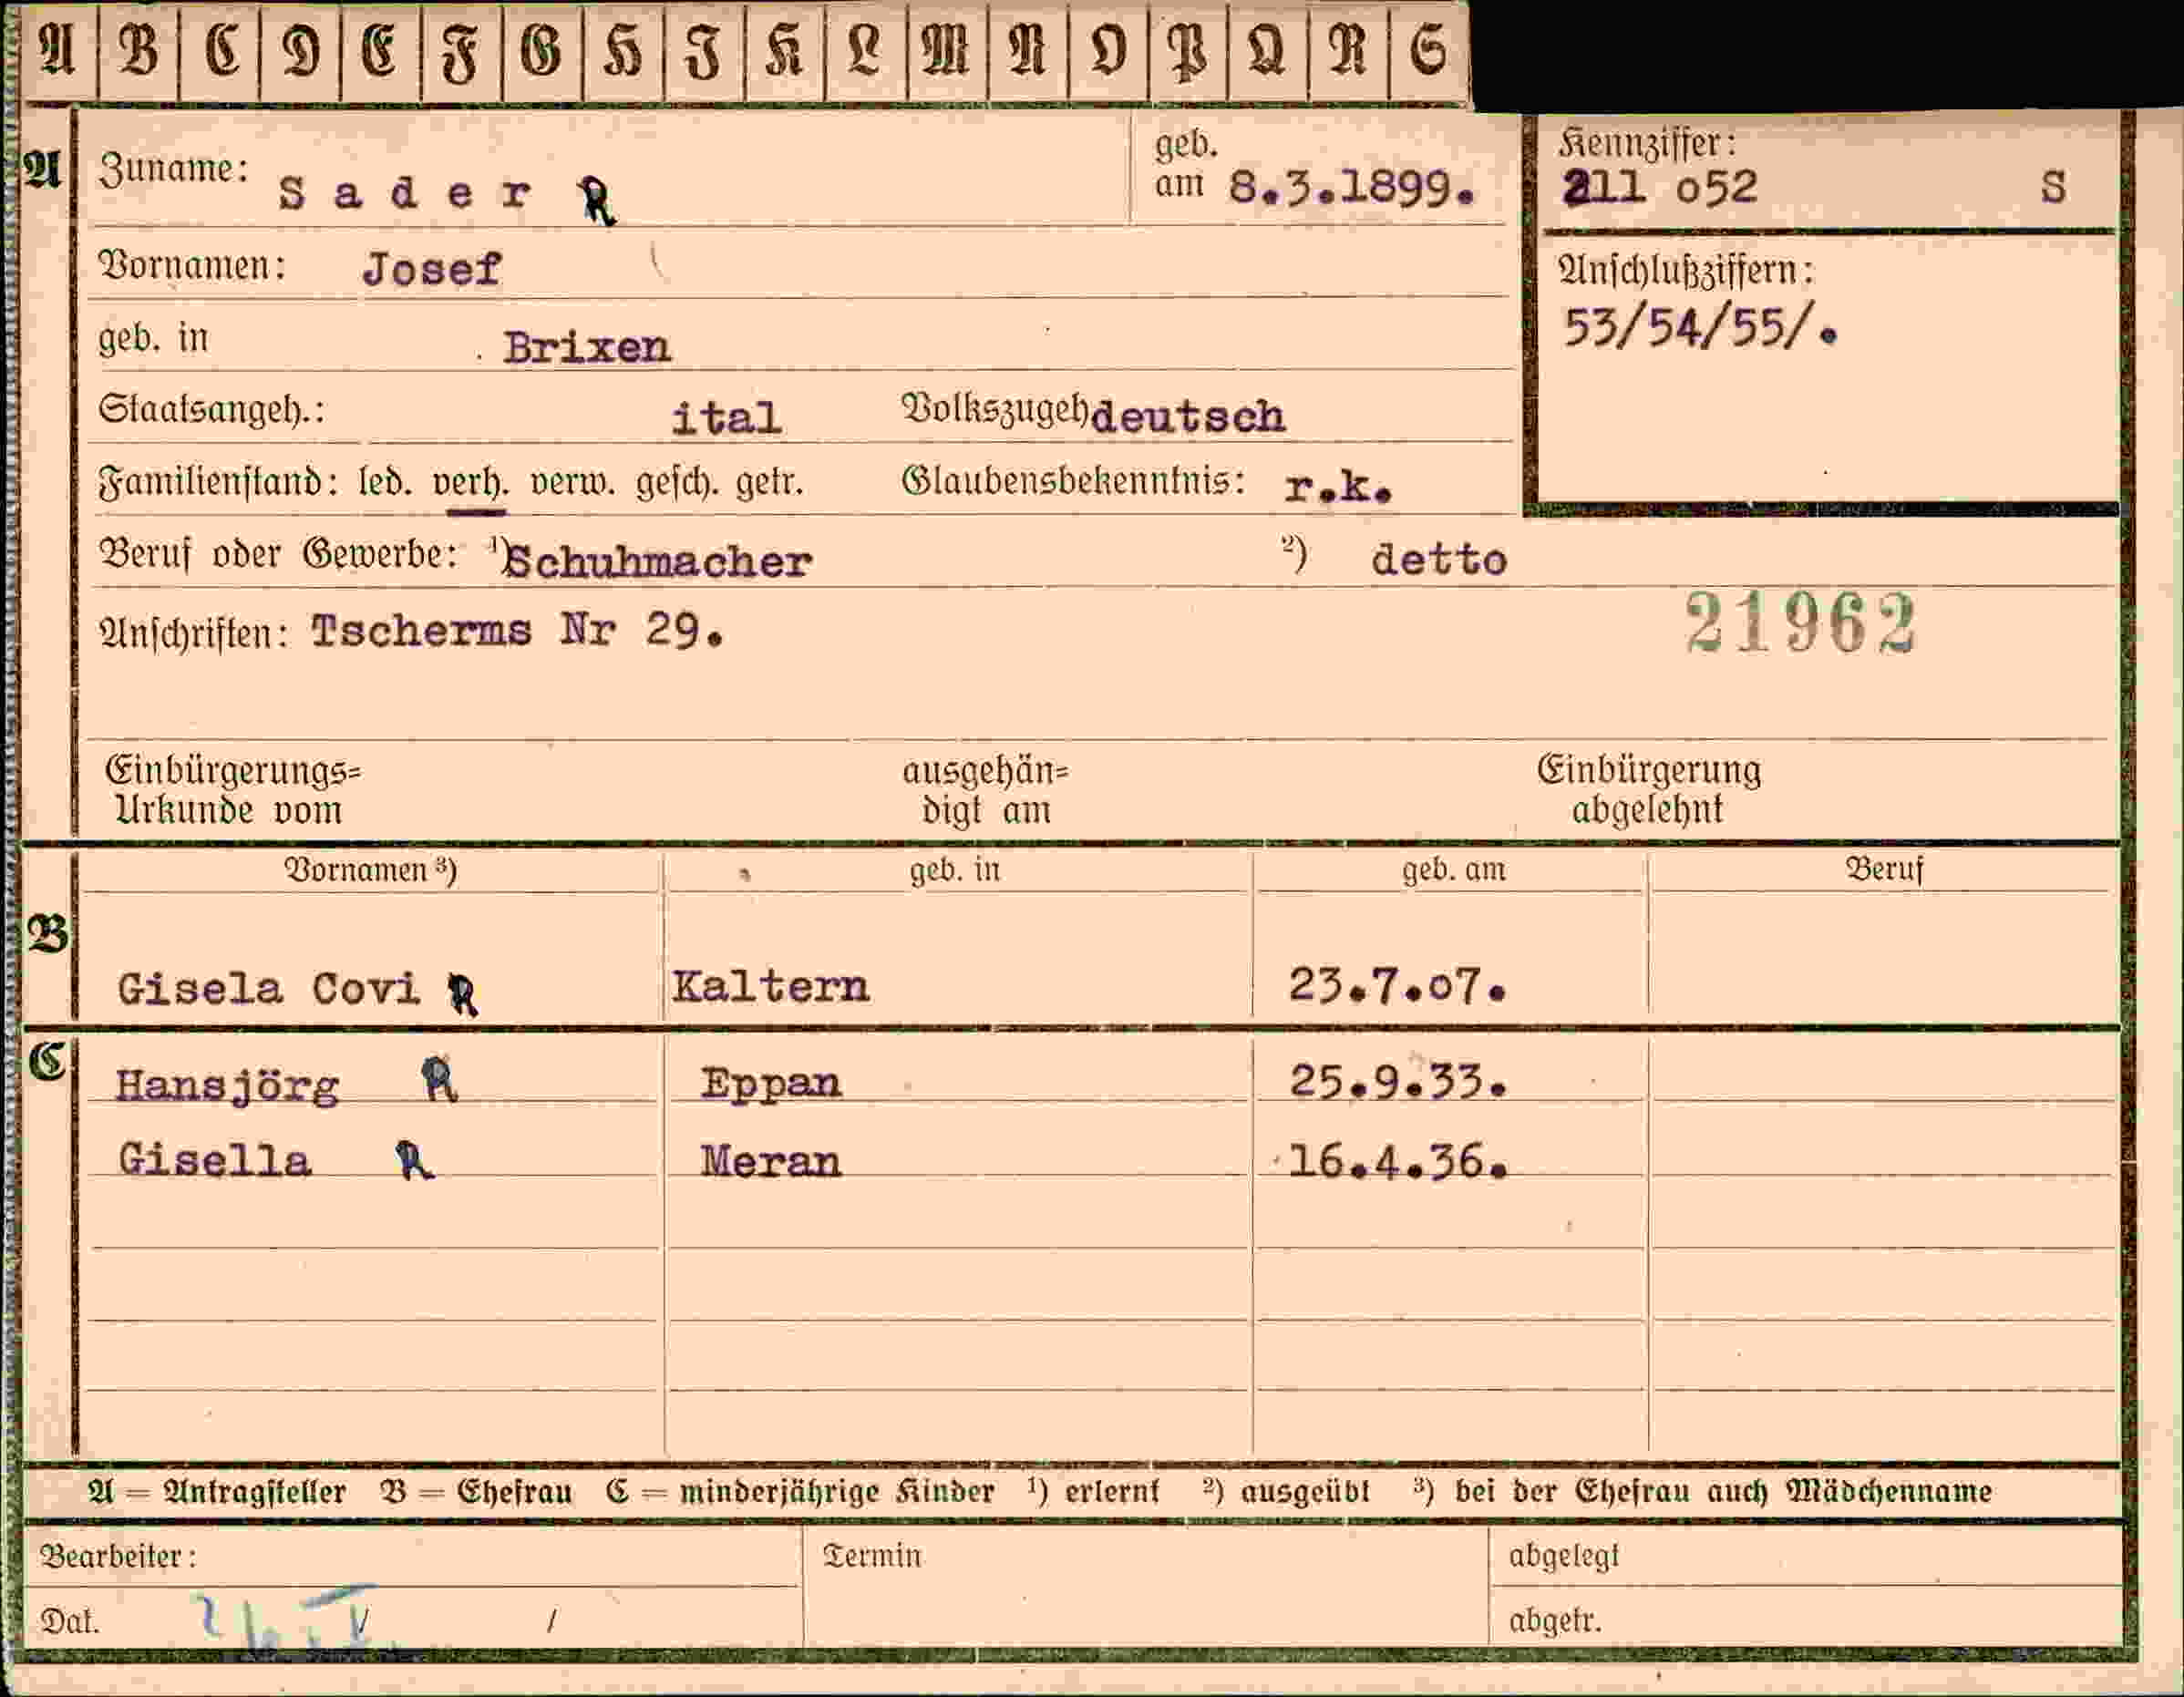Click the wife's birthplace 'Kaltern'
This screenshot has height=1697, width=2184.
coord(770,987)
